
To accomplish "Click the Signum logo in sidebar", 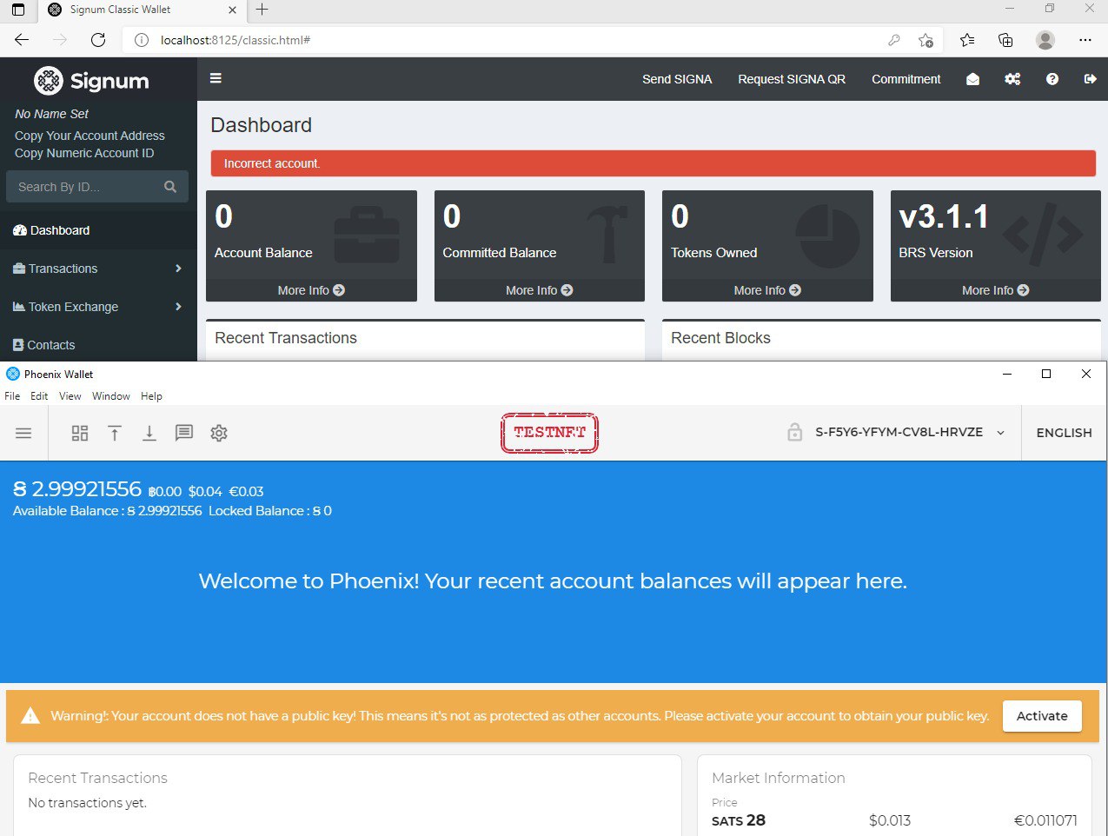I will [91, 81].
